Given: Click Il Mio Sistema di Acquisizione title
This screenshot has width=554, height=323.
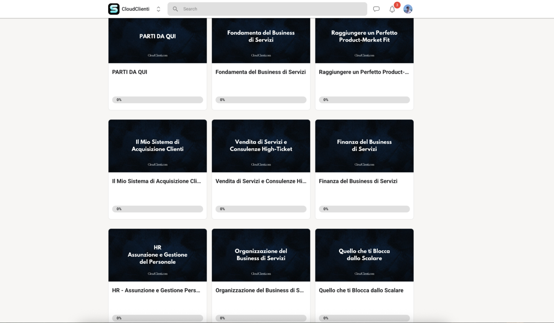Looking at the screenshot, I should (157, 181).
